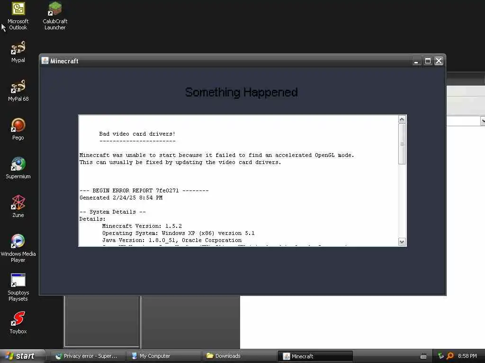Open the Start menu
The image size is (485, 363).
22,356
